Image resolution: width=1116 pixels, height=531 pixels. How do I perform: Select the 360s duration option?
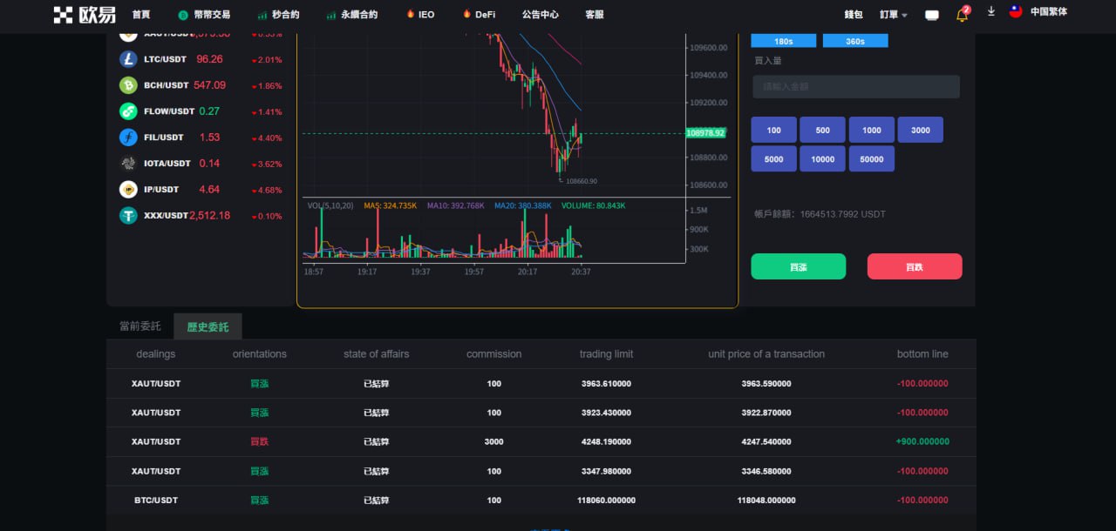point(854,41)
